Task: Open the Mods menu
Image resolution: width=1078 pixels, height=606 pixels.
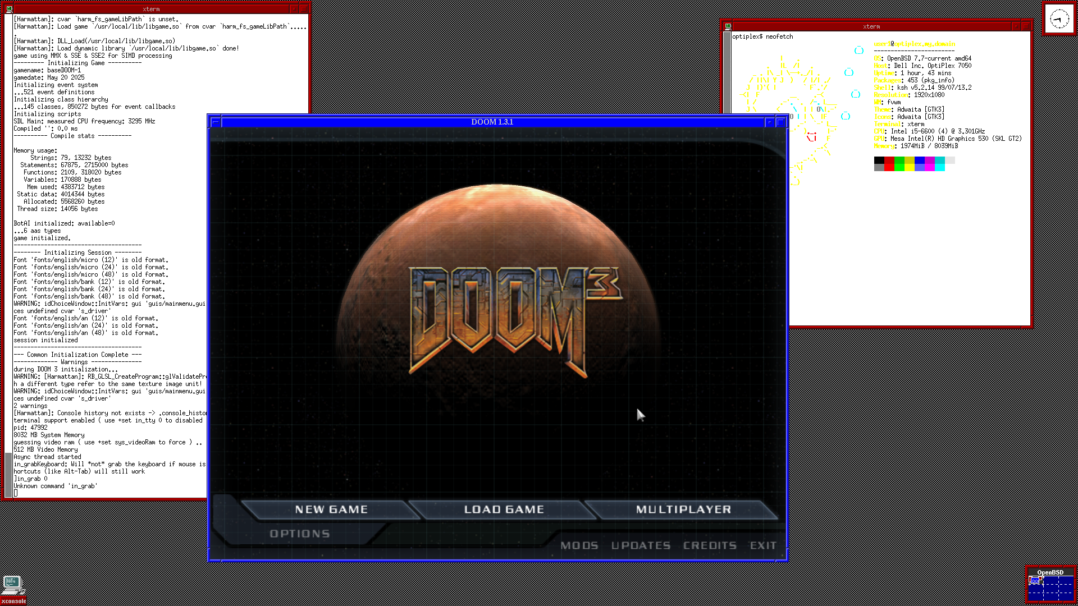Action: pos(579,545)
